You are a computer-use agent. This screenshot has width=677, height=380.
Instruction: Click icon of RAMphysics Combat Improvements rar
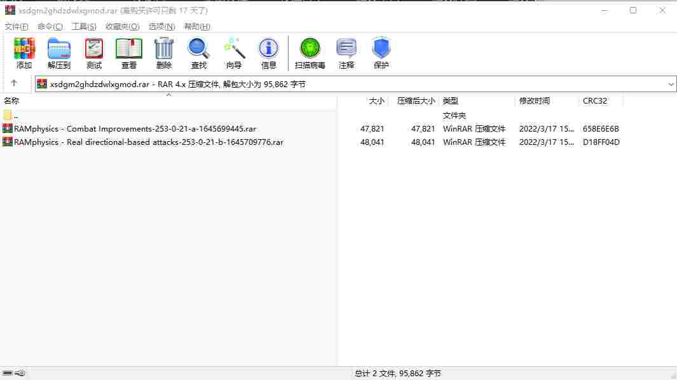pyautogui.click(x=8, y=129)
